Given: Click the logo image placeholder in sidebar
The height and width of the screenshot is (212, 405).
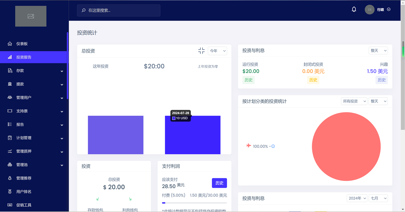Looking at the screenshot, I should pos(31,16).
